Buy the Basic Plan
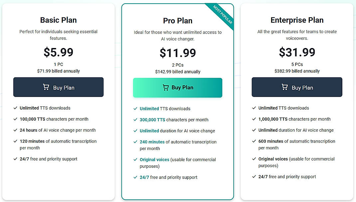This screenshot has height=202, width=356. [x=58, y=87]
